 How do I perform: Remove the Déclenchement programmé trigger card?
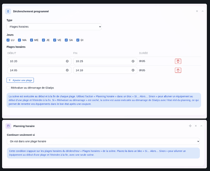(197, 11)
